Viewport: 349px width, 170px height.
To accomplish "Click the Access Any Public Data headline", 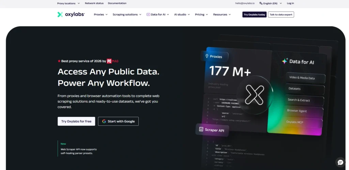I will point(108,72).
